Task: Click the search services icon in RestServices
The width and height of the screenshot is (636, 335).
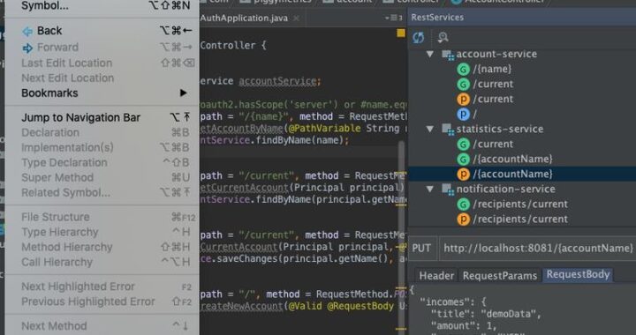Action: [x=443, y=37]
